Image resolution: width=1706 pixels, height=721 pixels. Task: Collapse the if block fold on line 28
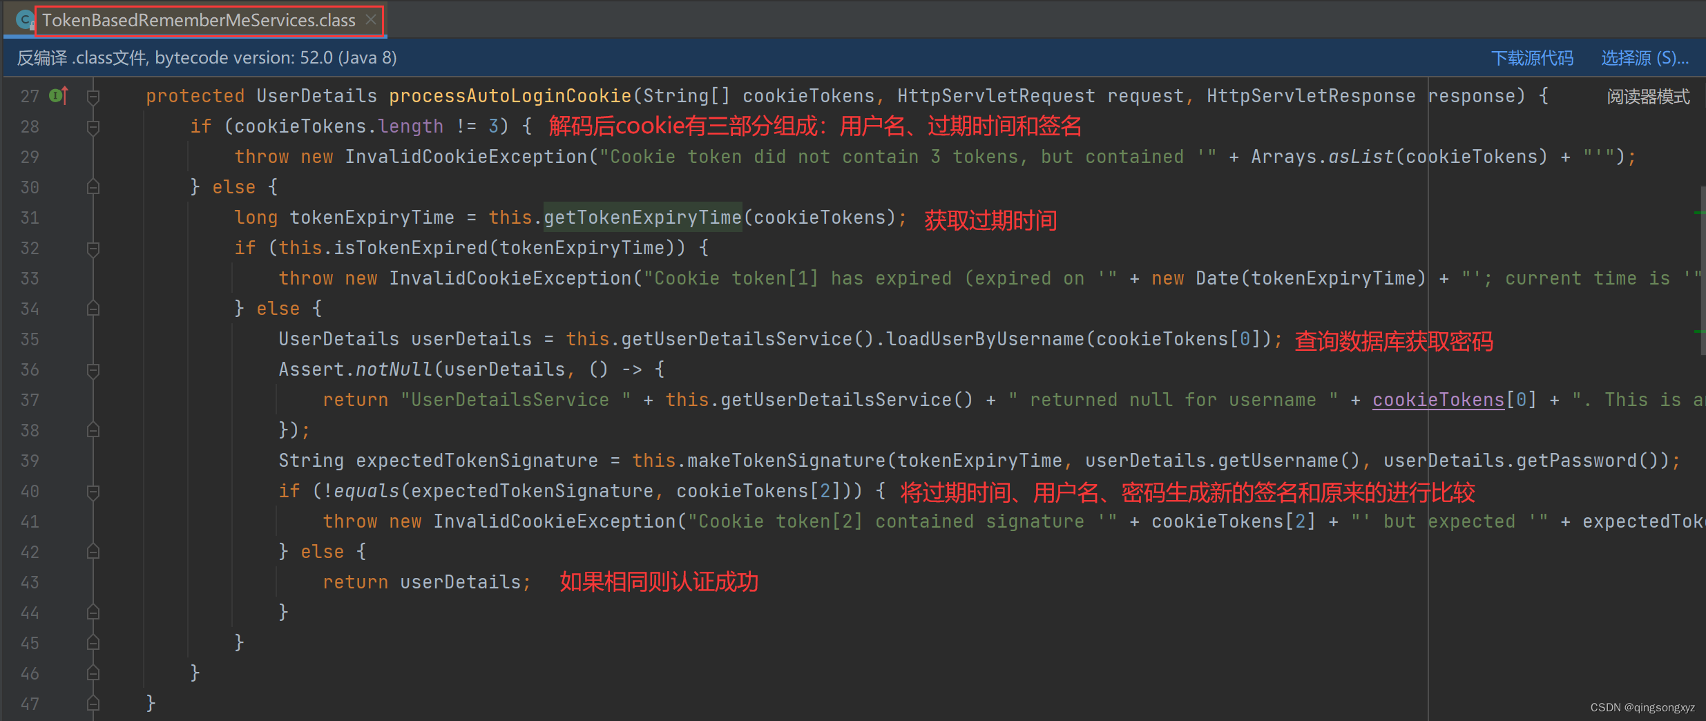point(93,127)
